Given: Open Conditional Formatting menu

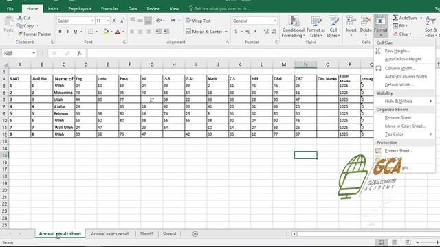Looking at the screenshot, I should (x=294, y=27).
